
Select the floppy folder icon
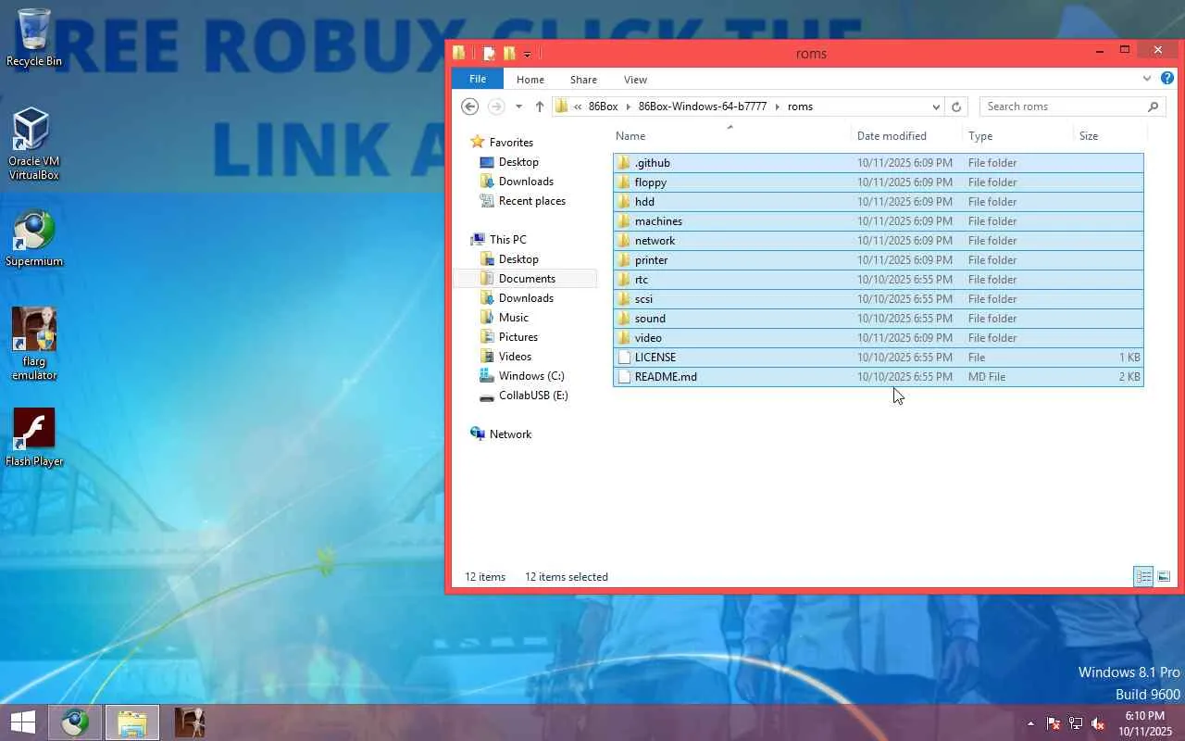click(x=624, y=182)
